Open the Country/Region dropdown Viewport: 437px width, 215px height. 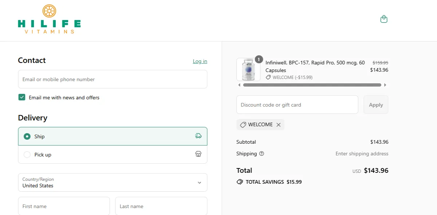click(x=113, y=182)
